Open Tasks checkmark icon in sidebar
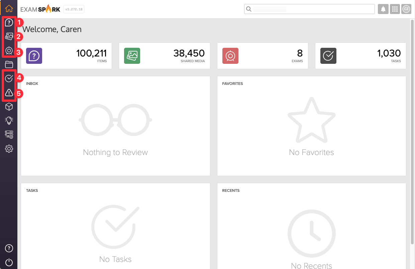This screenshot has height=269, width=415. click(9, 79)
